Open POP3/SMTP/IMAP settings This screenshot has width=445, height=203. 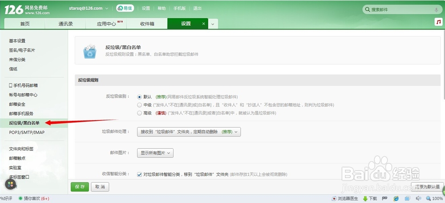(27, 132)
